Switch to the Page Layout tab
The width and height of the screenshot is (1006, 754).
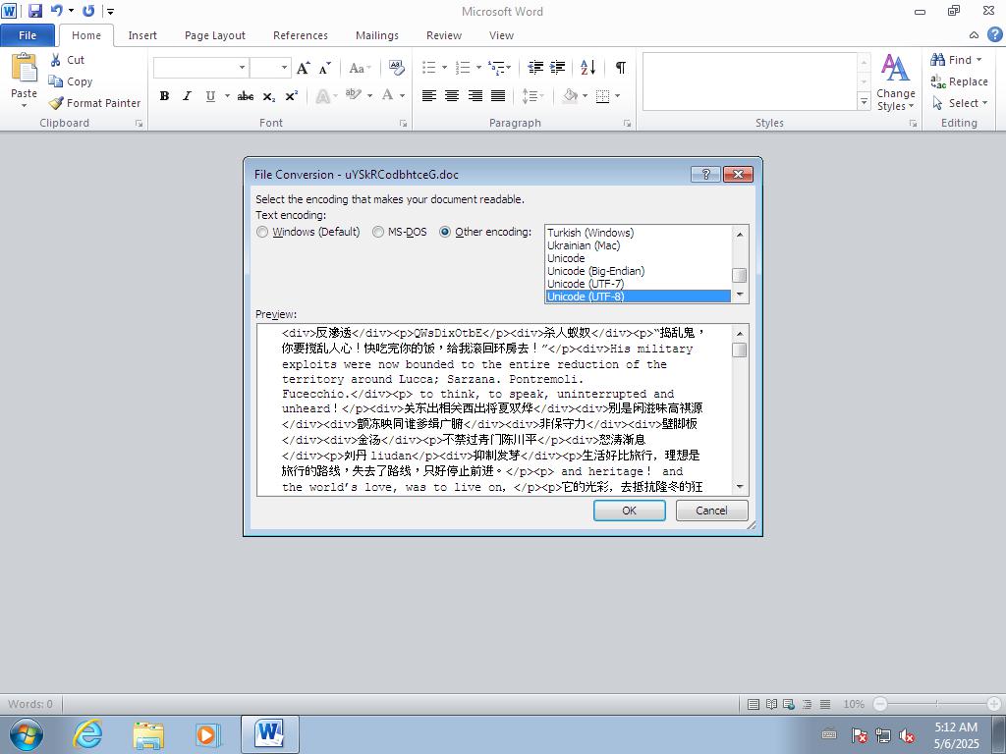[x=215, y=35]
